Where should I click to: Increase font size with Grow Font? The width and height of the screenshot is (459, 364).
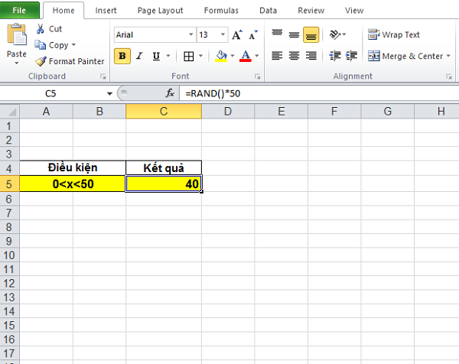pos(236,35)
